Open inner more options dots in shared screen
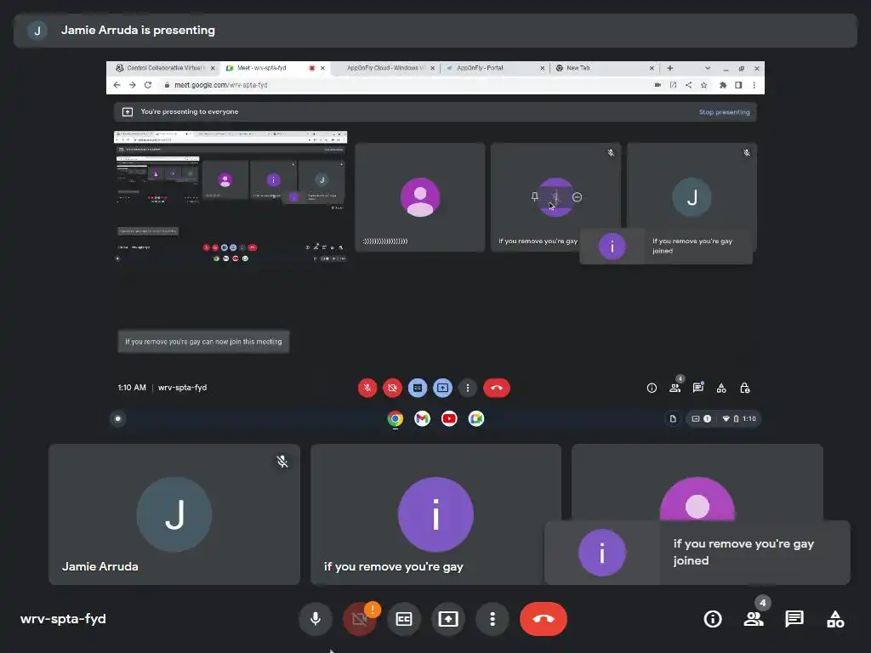The image size is (871, 653). coord(468,388)
